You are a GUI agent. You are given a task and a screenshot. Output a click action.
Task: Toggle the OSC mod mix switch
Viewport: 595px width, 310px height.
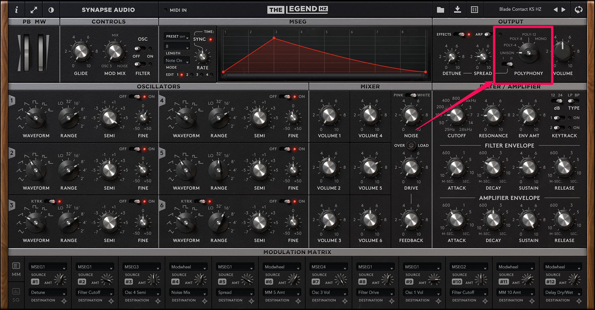click(x=140, y=48)
